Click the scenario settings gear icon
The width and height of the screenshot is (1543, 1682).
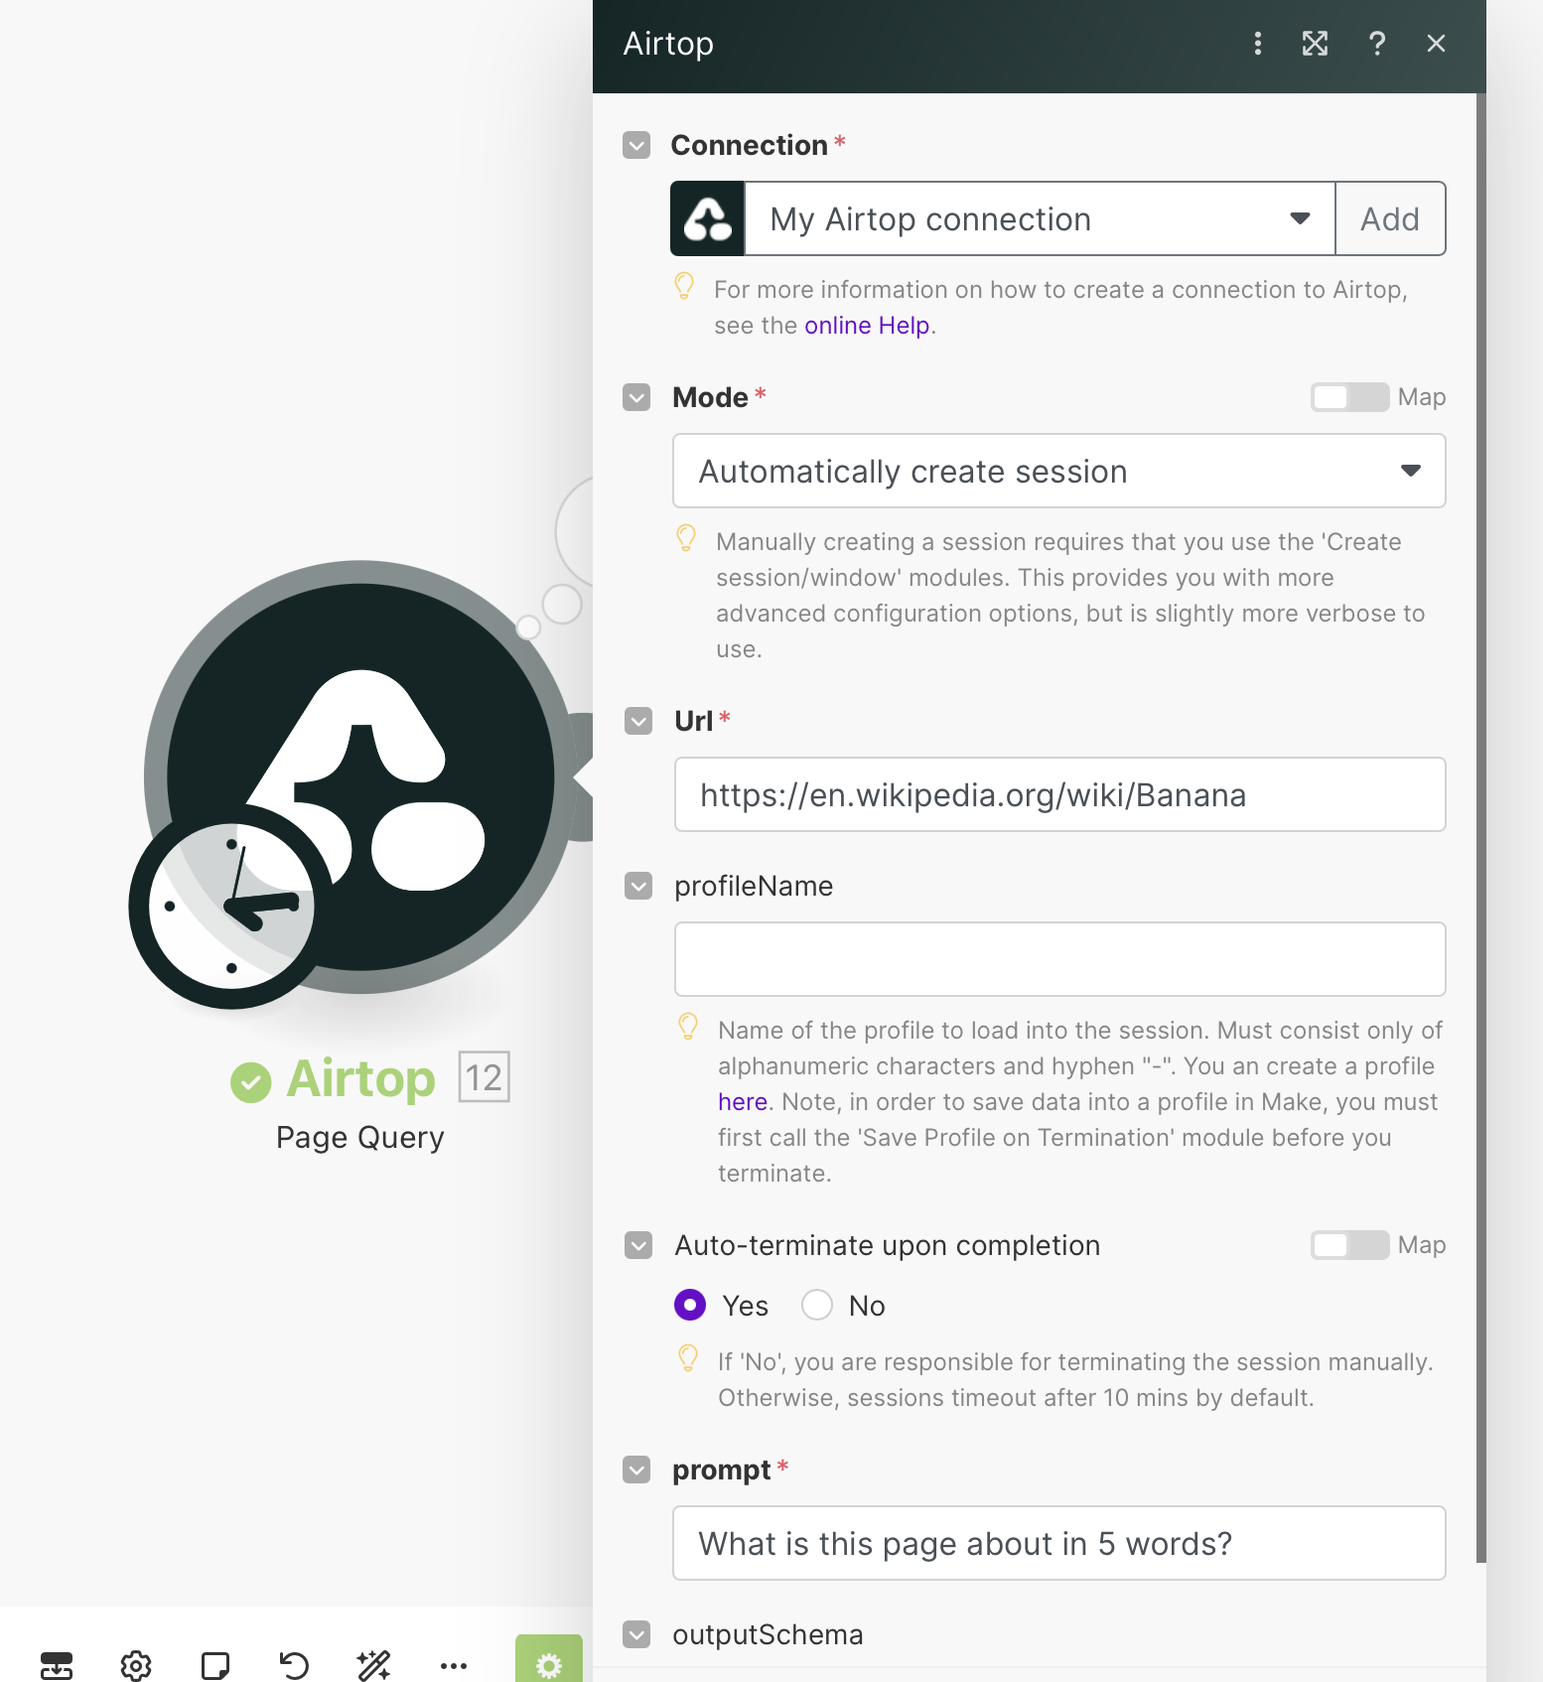(136, 1665)
